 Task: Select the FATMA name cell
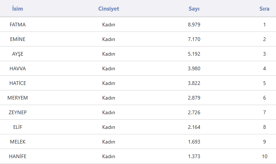[18, 25]
